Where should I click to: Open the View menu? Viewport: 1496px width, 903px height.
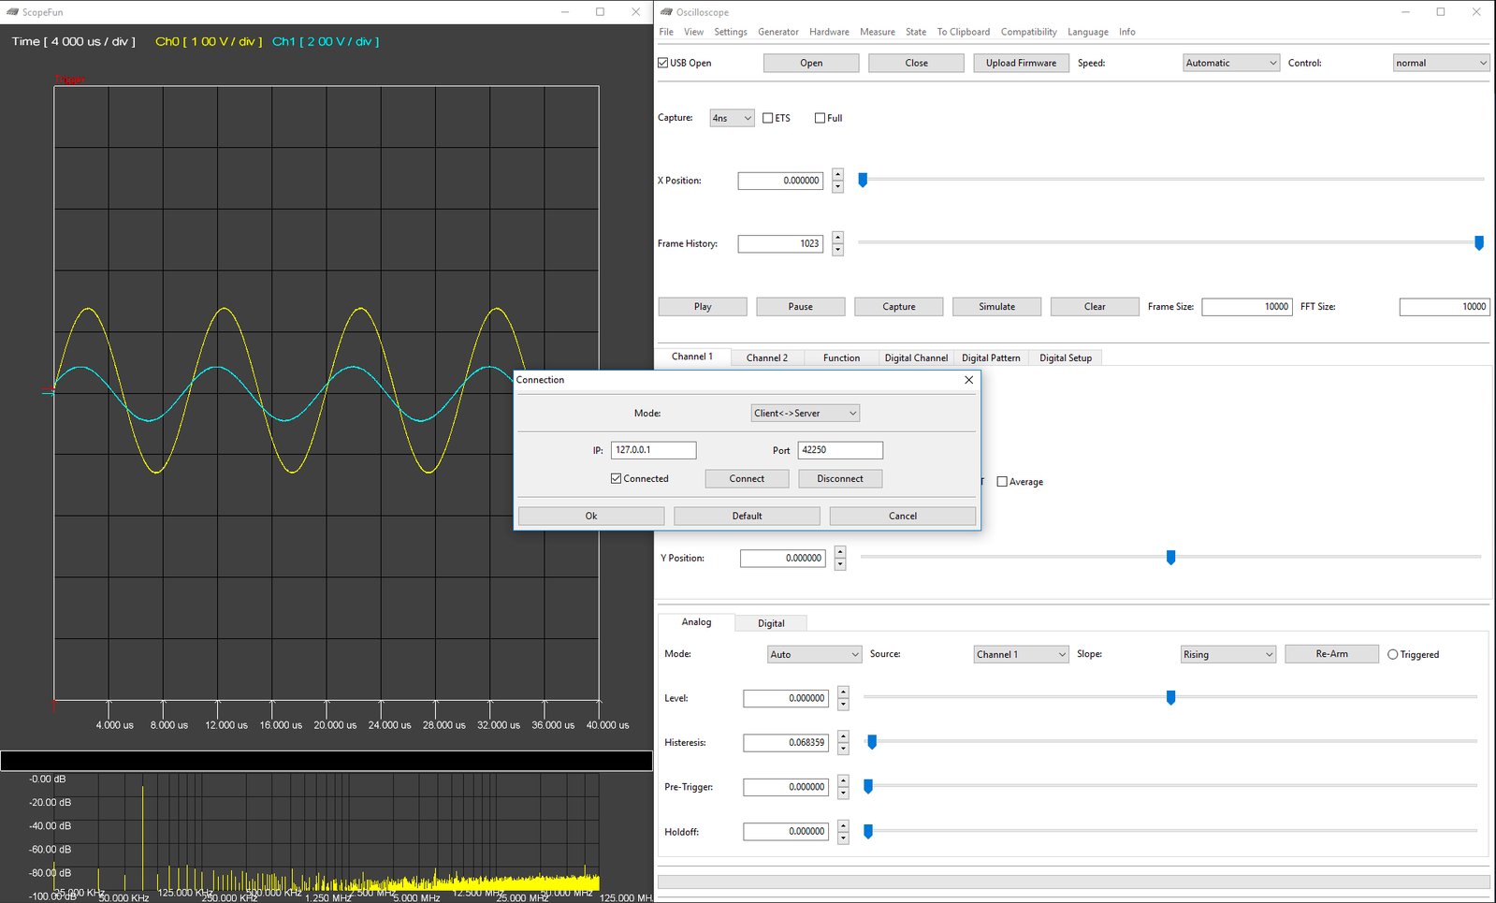693,32
